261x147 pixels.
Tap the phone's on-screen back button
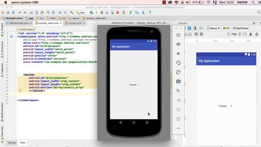(121, 122)
